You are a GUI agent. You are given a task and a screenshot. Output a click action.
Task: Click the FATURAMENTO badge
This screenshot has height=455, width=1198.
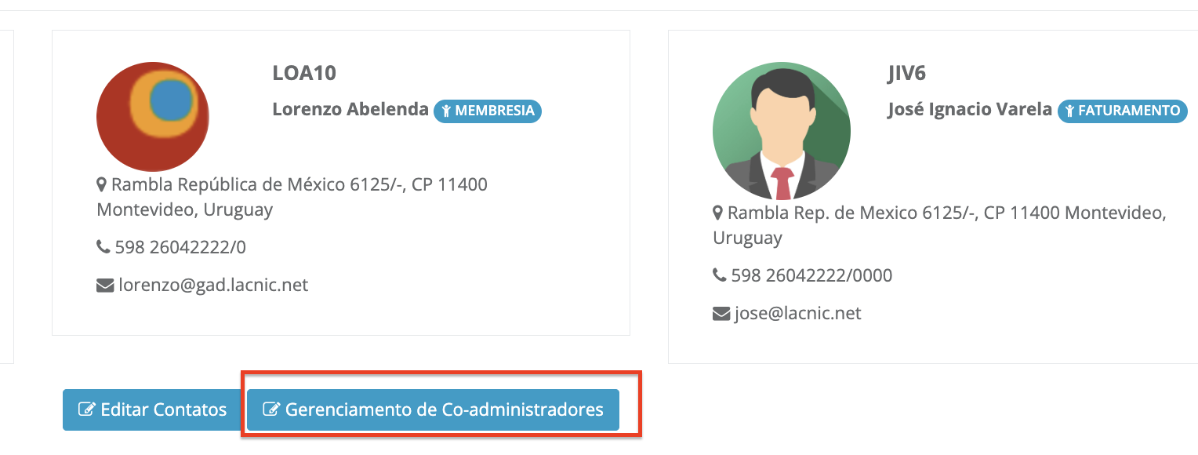(1121, 111)
